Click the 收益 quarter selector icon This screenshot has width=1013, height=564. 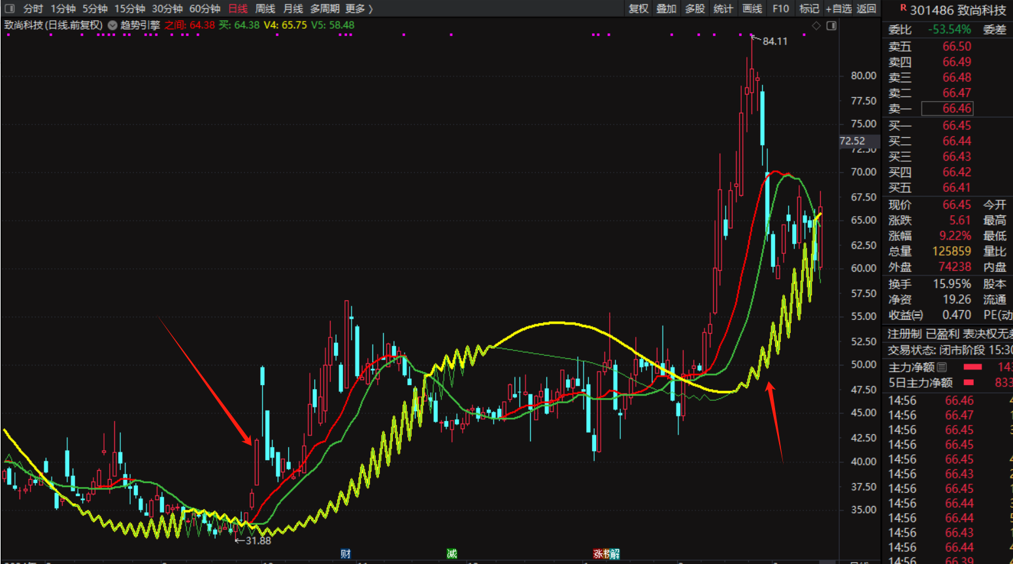click(918, 315)
